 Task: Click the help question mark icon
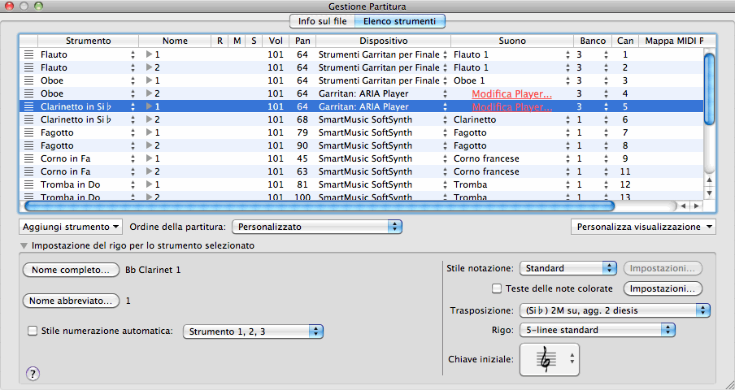click(33, 374)
